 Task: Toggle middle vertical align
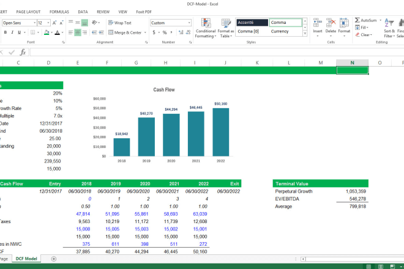(78, 23)
